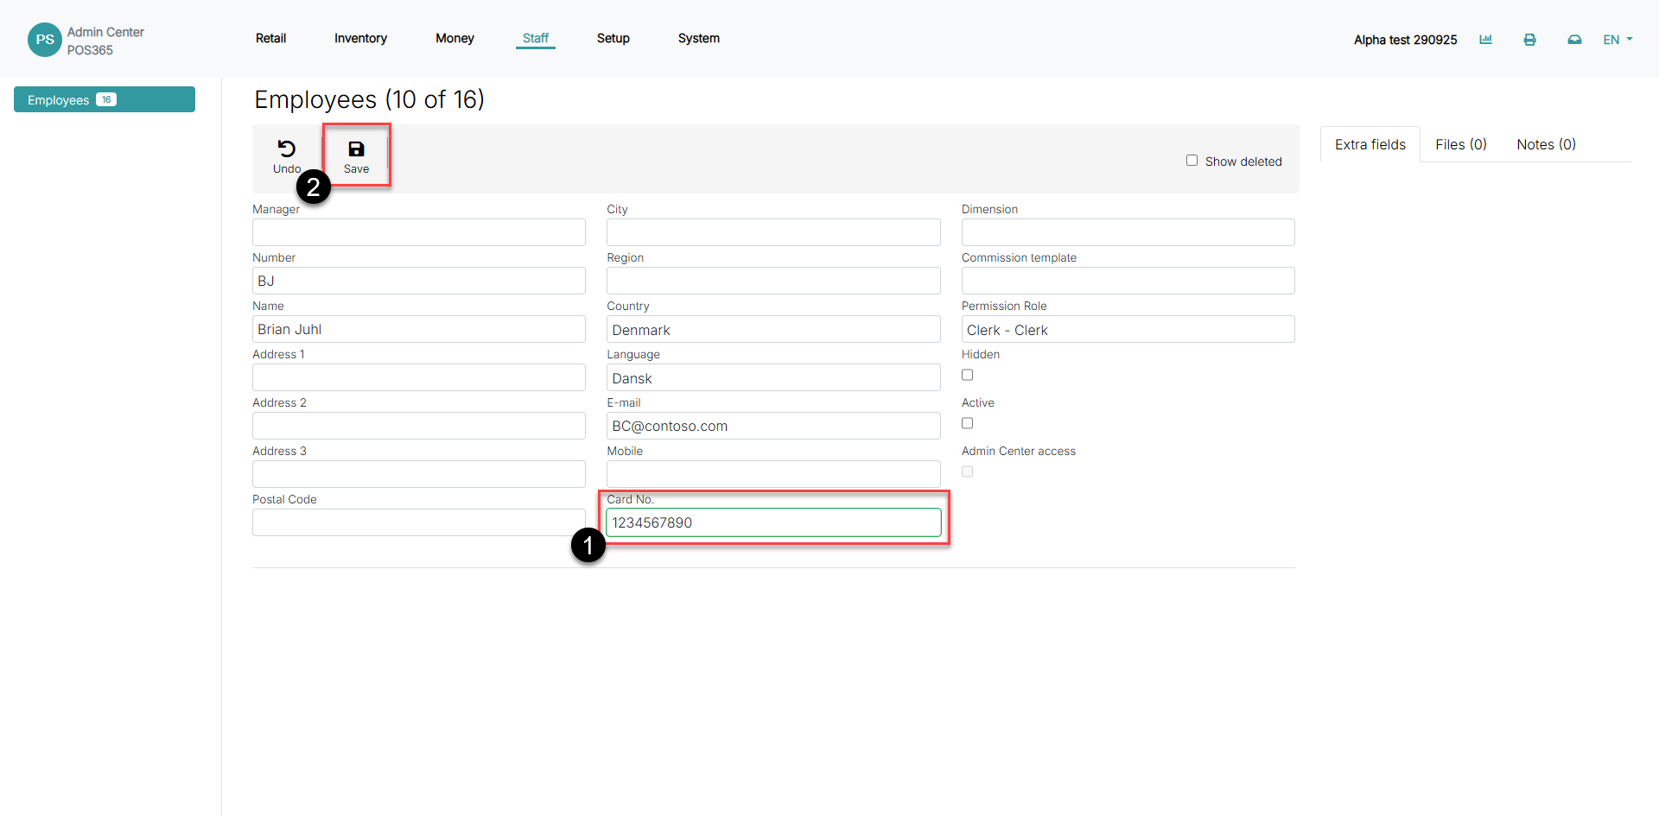Screen dimensions: 1659x816
Task: Click the Save icon in toolbar
Action: point(356,149)
